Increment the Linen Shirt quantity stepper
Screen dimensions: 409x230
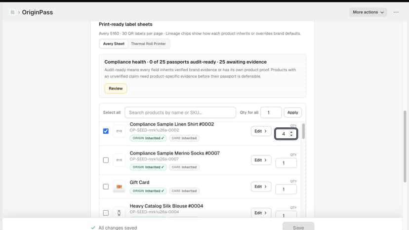point(291,132)
